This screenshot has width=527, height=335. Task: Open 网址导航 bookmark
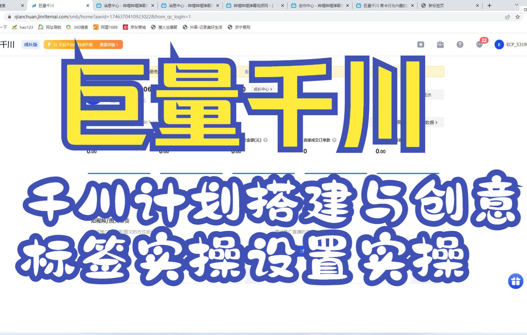50,27
